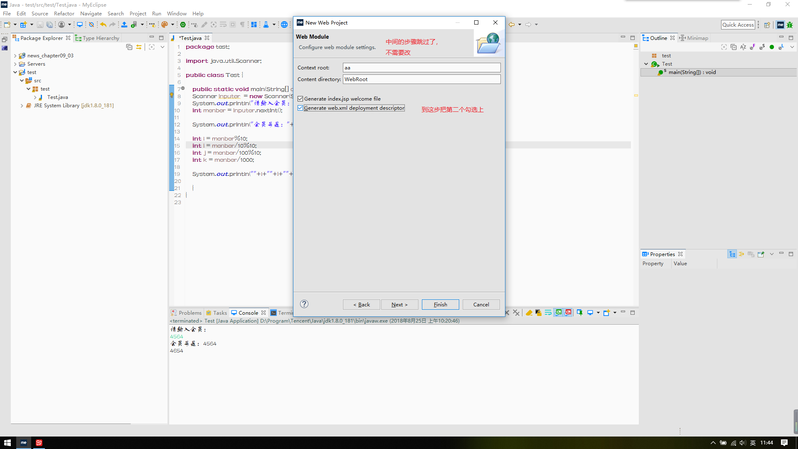This screenshot has height=449, width=798.
Task: Click the Context root input field
Action: click(421, 67)
